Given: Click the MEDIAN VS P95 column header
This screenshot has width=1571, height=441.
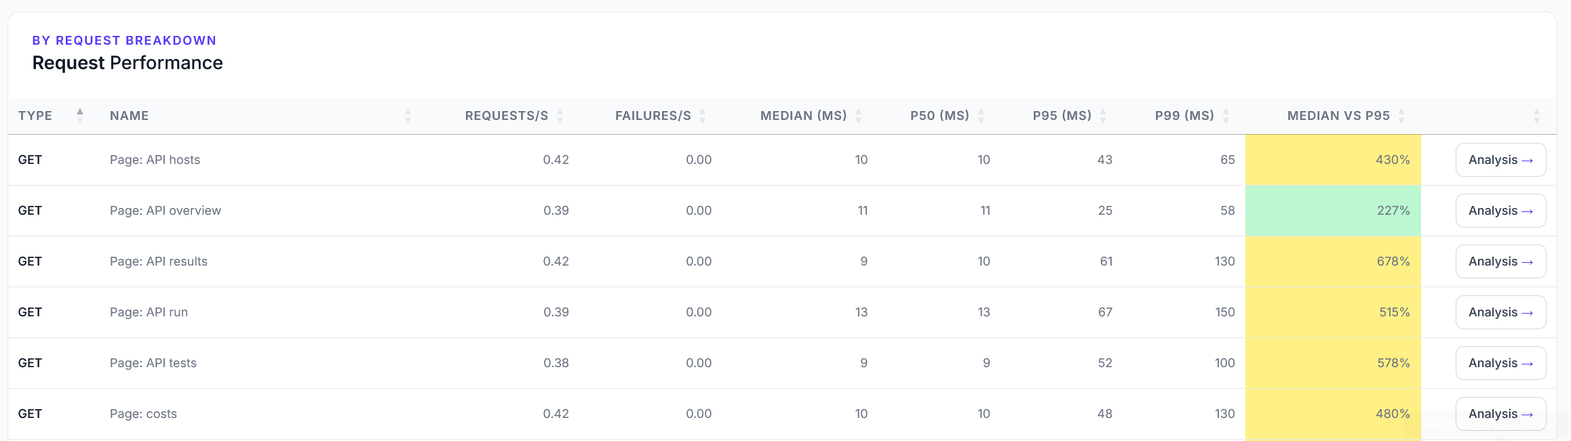Looking at the screenshot, I should [x=1338, y=116].
